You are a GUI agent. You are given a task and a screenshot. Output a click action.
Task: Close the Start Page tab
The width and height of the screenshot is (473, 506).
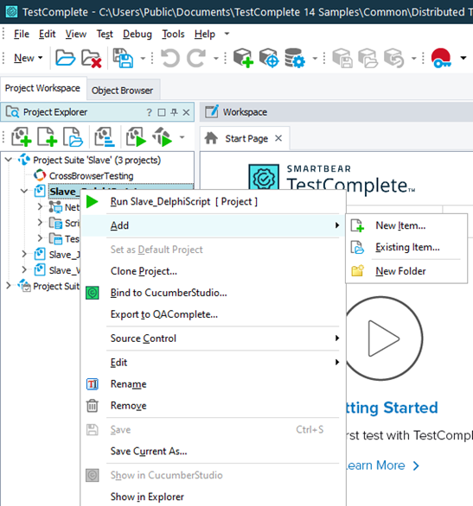tap(278, 138)
